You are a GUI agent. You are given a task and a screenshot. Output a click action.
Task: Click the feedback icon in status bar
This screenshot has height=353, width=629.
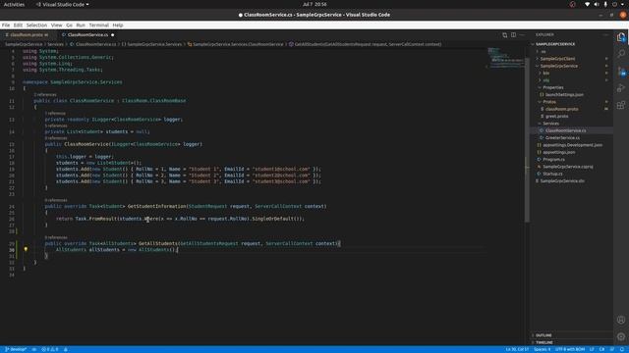(x=612, y=349)
